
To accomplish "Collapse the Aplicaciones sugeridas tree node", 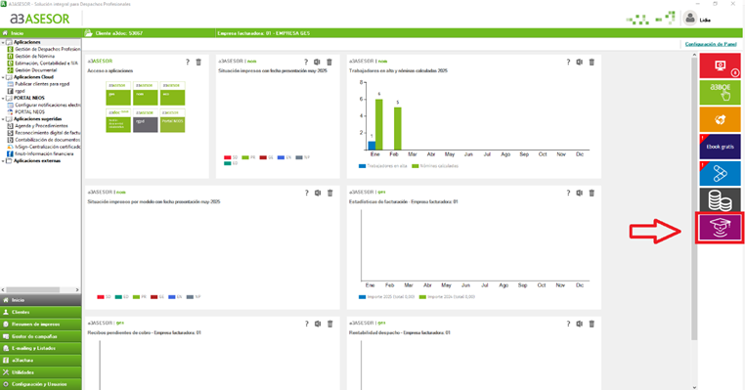I will click(x=3, y=118).
